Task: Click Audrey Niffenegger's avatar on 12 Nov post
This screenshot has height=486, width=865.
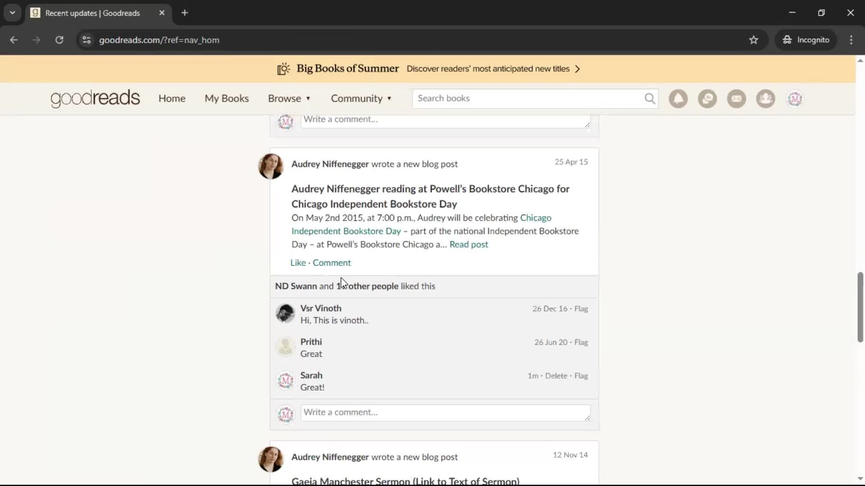Action: pos(271,459)
